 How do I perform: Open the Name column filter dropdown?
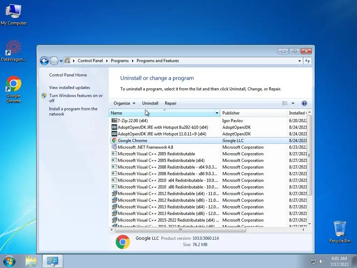[217, 113]
